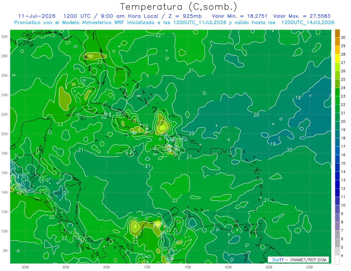Click the color scale label 18
The width and height of the screenshot is (351, 271).
click(343, 138)
